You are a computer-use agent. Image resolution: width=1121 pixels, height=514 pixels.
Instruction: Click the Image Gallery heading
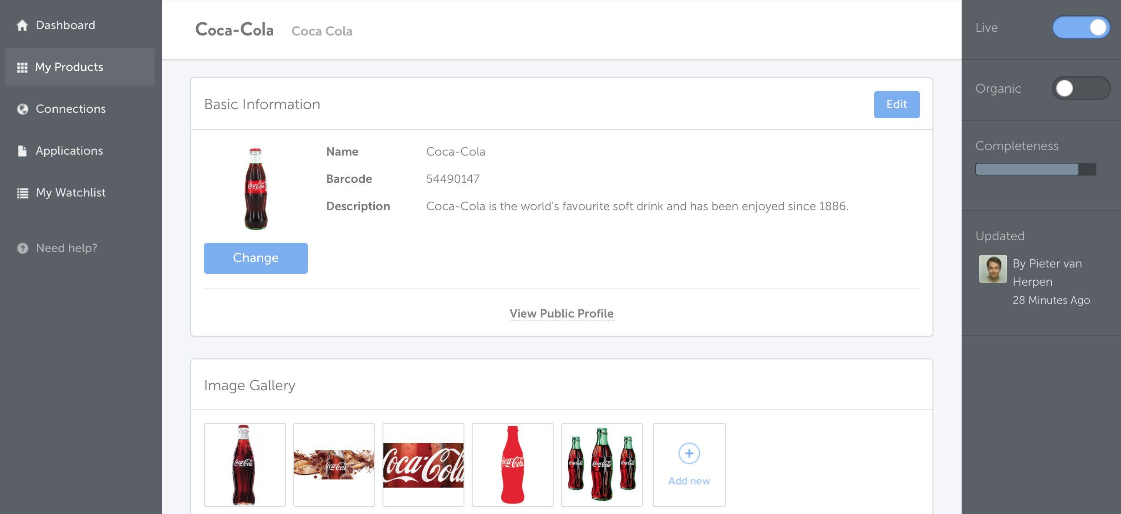[x=250, y=386]
